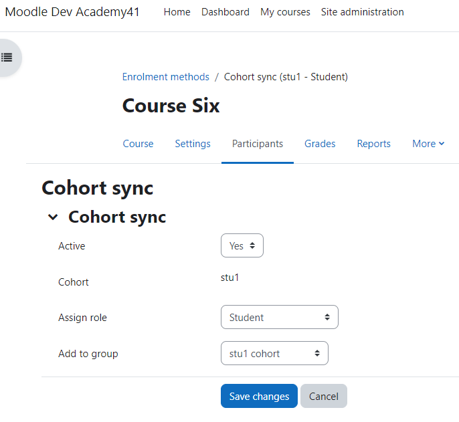Click the Cohort sync section header title

click(117, 217)
